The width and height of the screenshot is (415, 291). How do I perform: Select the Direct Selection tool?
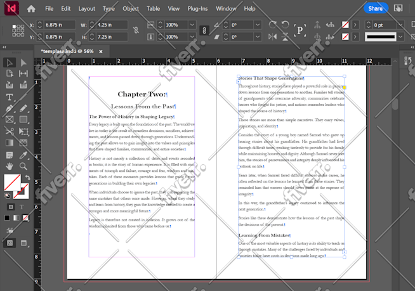tap(23, 63)
